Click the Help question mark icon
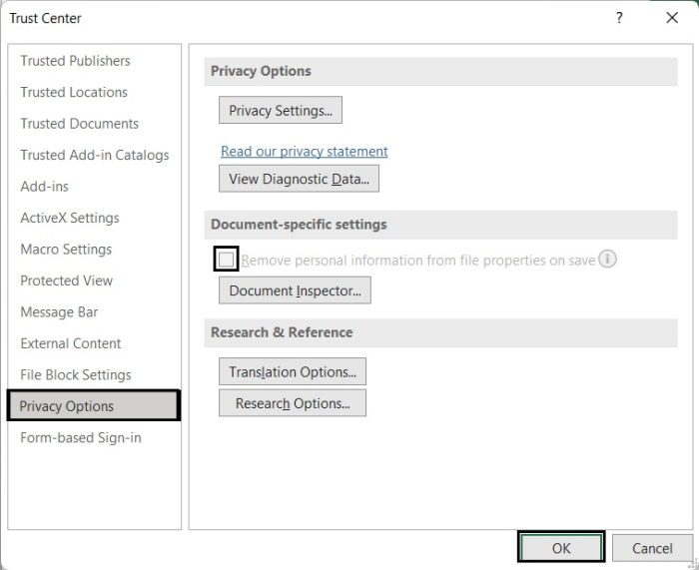This screenshot has width=699, height=570. [619, 18]
